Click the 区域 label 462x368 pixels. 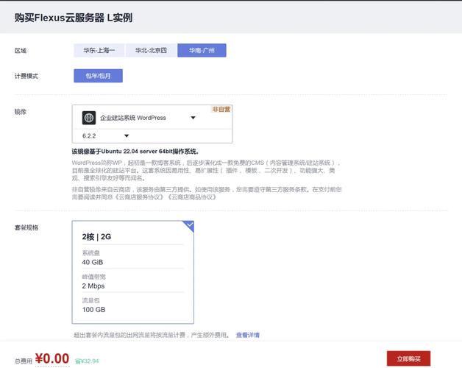pyautogui.click(x=21, y=51)
